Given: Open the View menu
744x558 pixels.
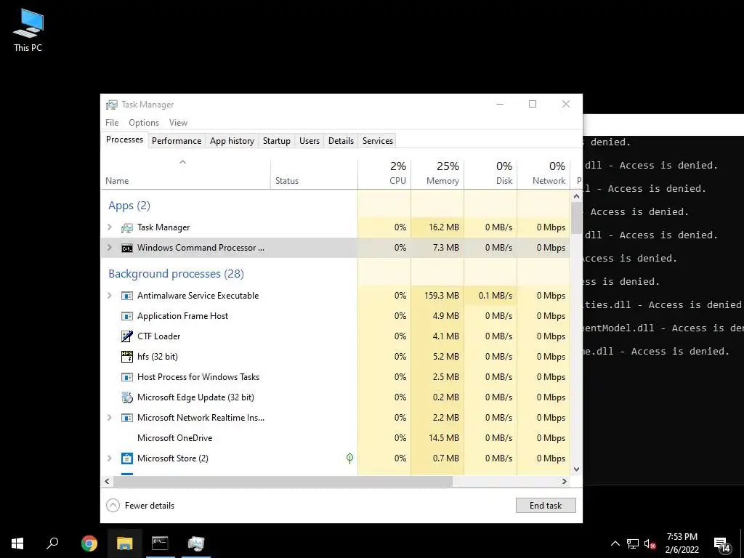Looking at the screenshot, I should [x=178, y=123].
